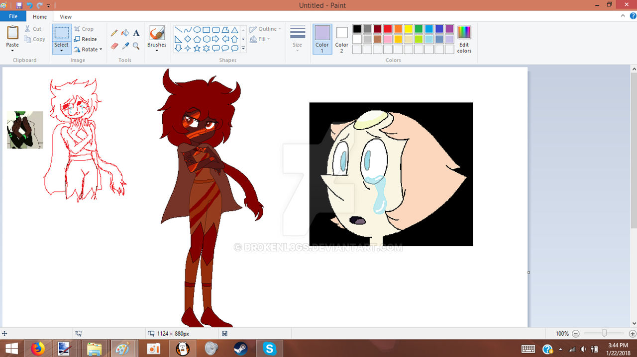The image size is (637, 357).
Task: Crop the image to the selection
Action: 85,28
